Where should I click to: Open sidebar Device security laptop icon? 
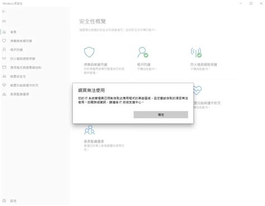click(x=4, y=76)
